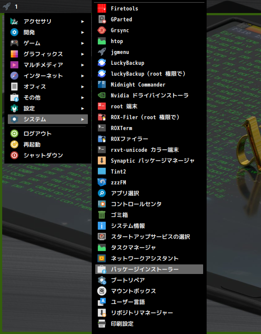Expand the オフィス submenu arrow
This screenshot has width=261, height=334.
pyautogui.click(x=83, y=87)
